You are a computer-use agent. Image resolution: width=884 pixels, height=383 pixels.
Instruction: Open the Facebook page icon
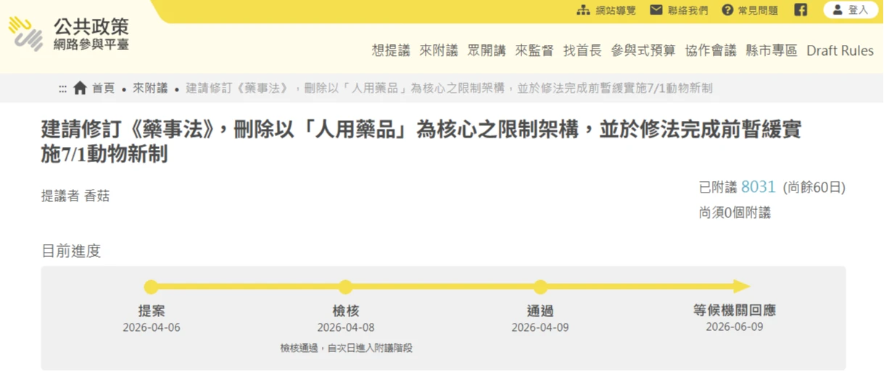point(801,10)
